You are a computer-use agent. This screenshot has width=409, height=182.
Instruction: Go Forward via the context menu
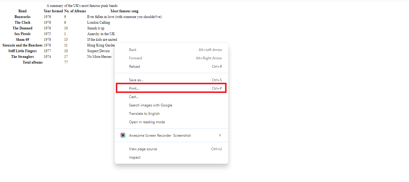pyautogui.click(x=135, y=58)
